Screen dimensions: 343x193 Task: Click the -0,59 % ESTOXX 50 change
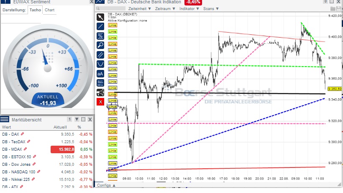coord(85,157)
